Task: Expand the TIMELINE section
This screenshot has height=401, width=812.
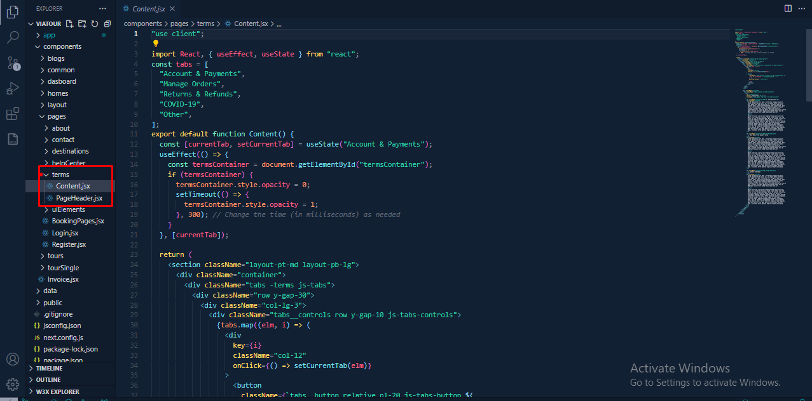Action: [x=49, y=368]
